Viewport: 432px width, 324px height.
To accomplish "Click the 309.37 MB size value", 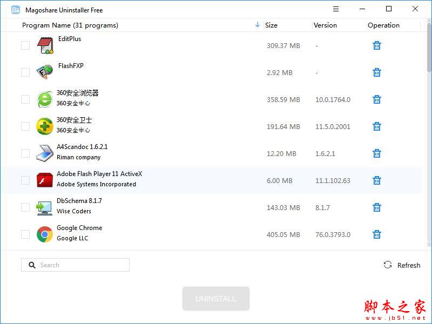I will click(283, 46).
